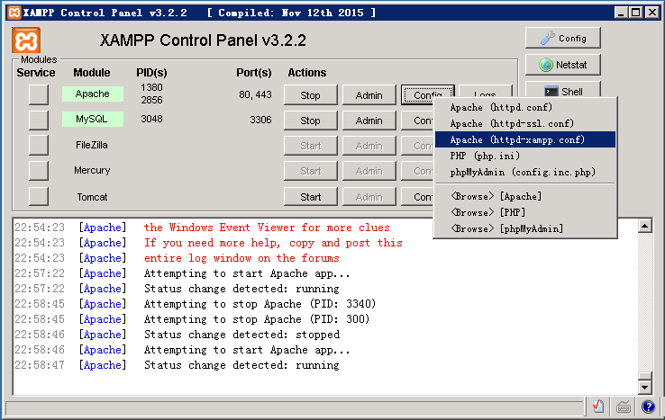Click the Tomcat Admin button
This screenshot has height=420, width=665.
click(369, 197)
